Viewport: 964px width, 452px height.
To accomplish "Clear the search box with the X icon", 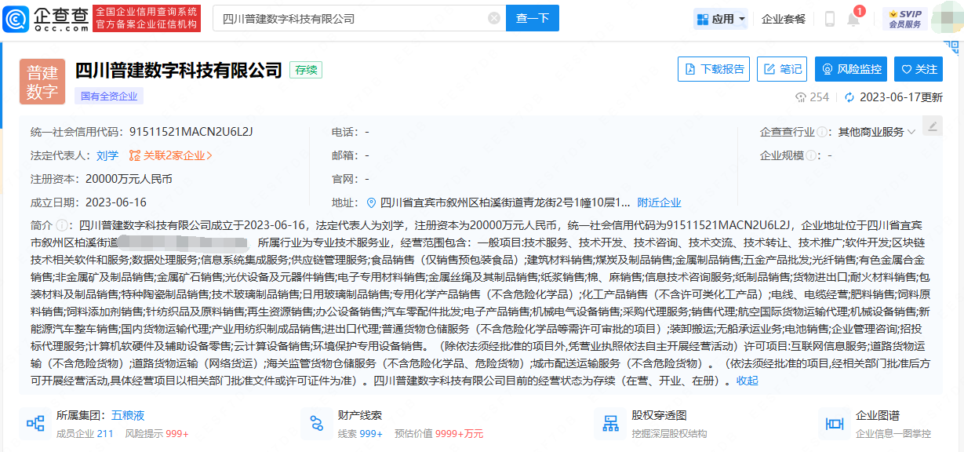I will click(x=493, y=18).
